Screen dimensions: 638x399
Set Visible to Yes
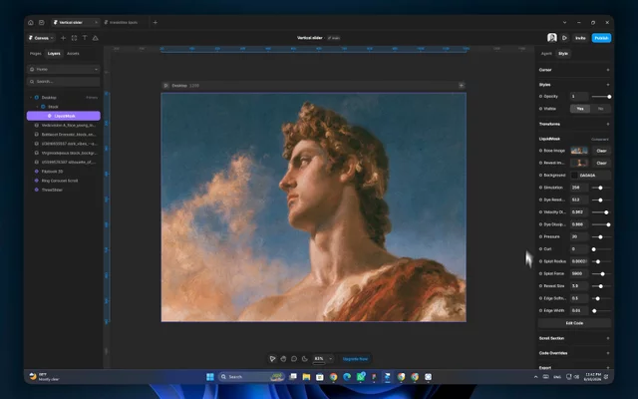580,109
